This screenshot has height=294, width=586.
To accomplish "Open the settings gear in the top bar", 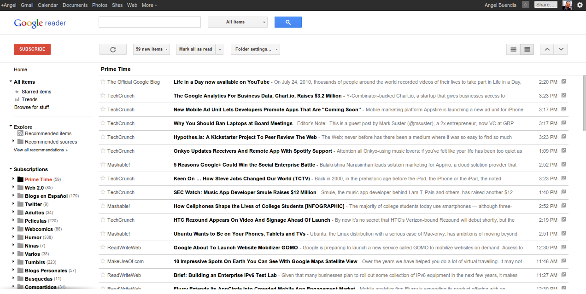I will 580,5.
